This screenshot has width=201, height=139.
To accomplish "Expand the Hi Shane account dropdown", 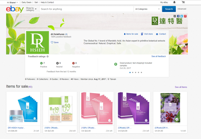I will pyautogui.click(x=12, y=2).
